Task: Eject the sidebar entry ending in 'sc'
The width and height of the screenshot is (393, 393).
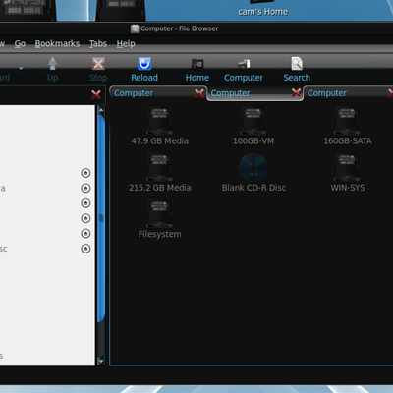Action: pos(85,249)
